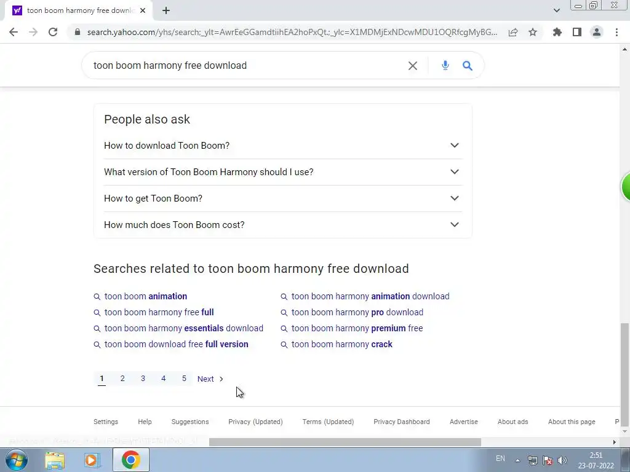Select results page 1
Screen dimensions: 630x472
(102, 379)
